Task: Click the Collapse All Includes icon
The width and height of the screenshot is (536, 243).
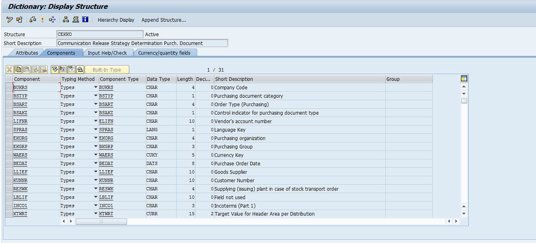Action: click(x=80, y=69)
